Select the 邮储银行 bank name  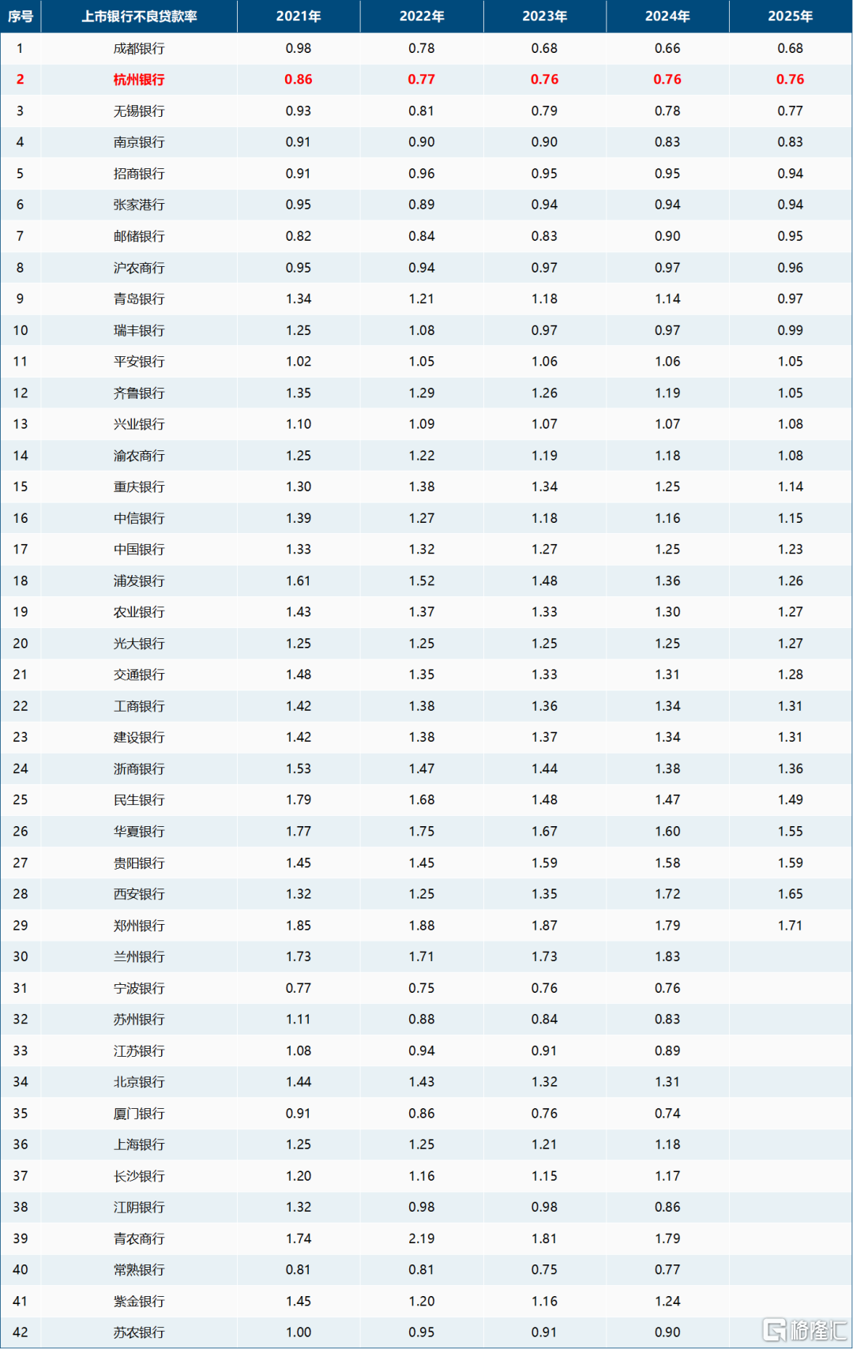tap(139, 236)
